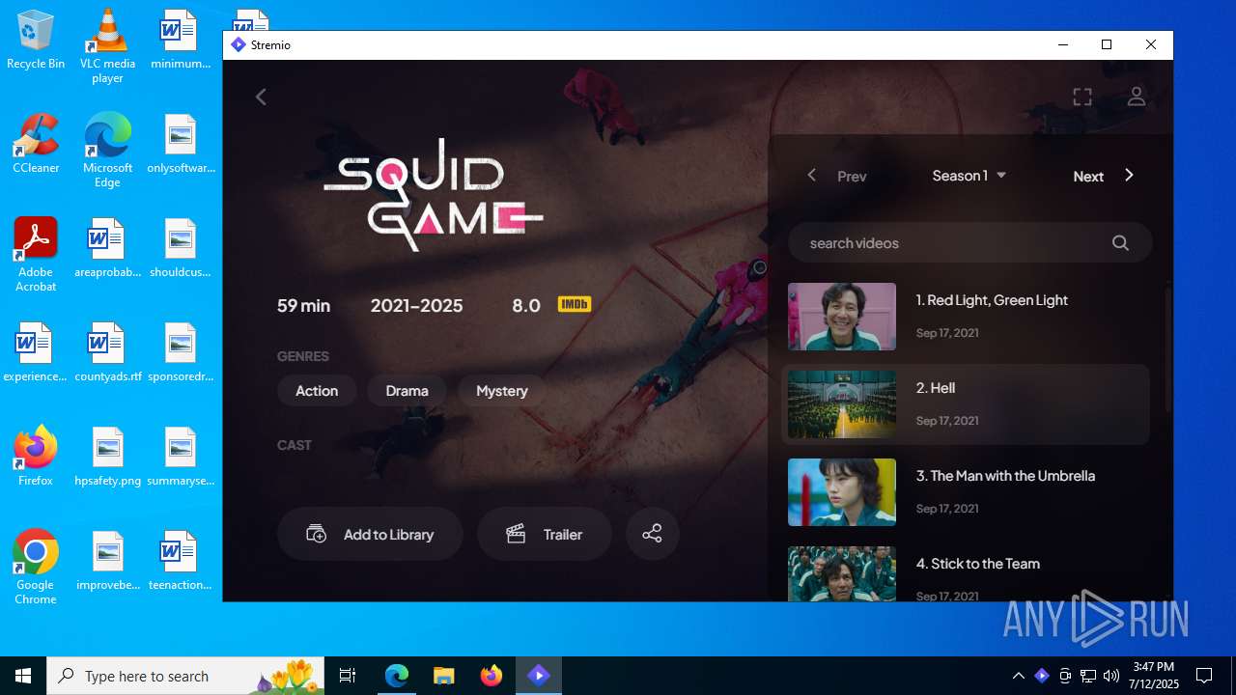Screen dimensions: 1236x695
Task: Open File Explorer from the taskbar
Action: [443, 676]
